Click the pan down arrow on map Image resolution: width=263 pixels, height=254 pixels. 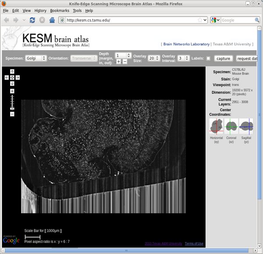tap(12, 83)
